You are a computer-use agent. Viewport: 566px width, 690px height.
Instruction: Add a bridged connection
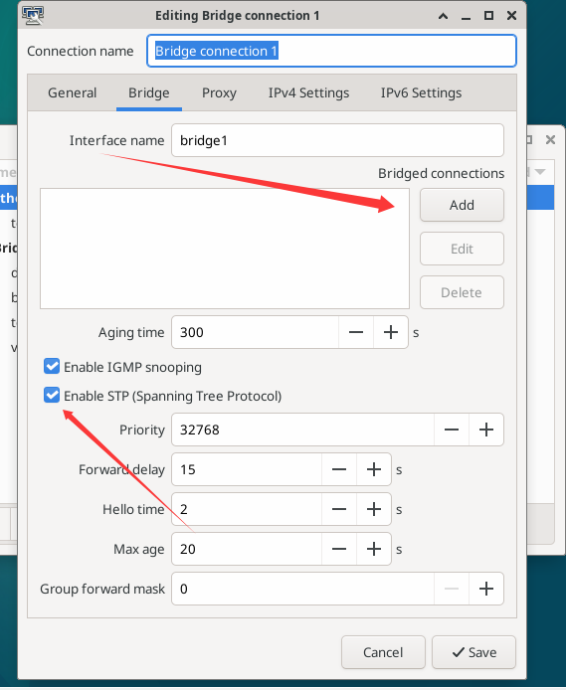point(462,205)
